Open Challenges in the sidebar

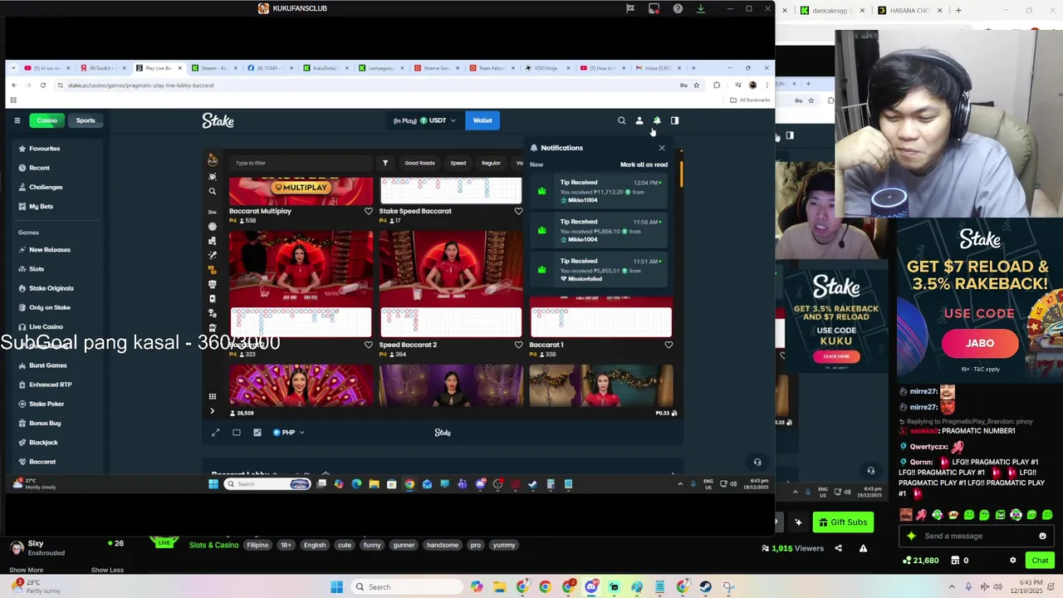point(46,187)
